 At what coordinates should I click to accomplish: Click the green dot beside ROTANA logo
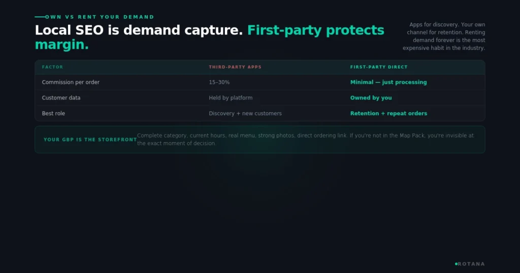point(456,264)
